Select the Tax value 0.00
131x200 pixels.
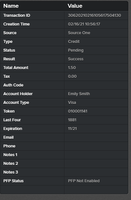(72, 76)
